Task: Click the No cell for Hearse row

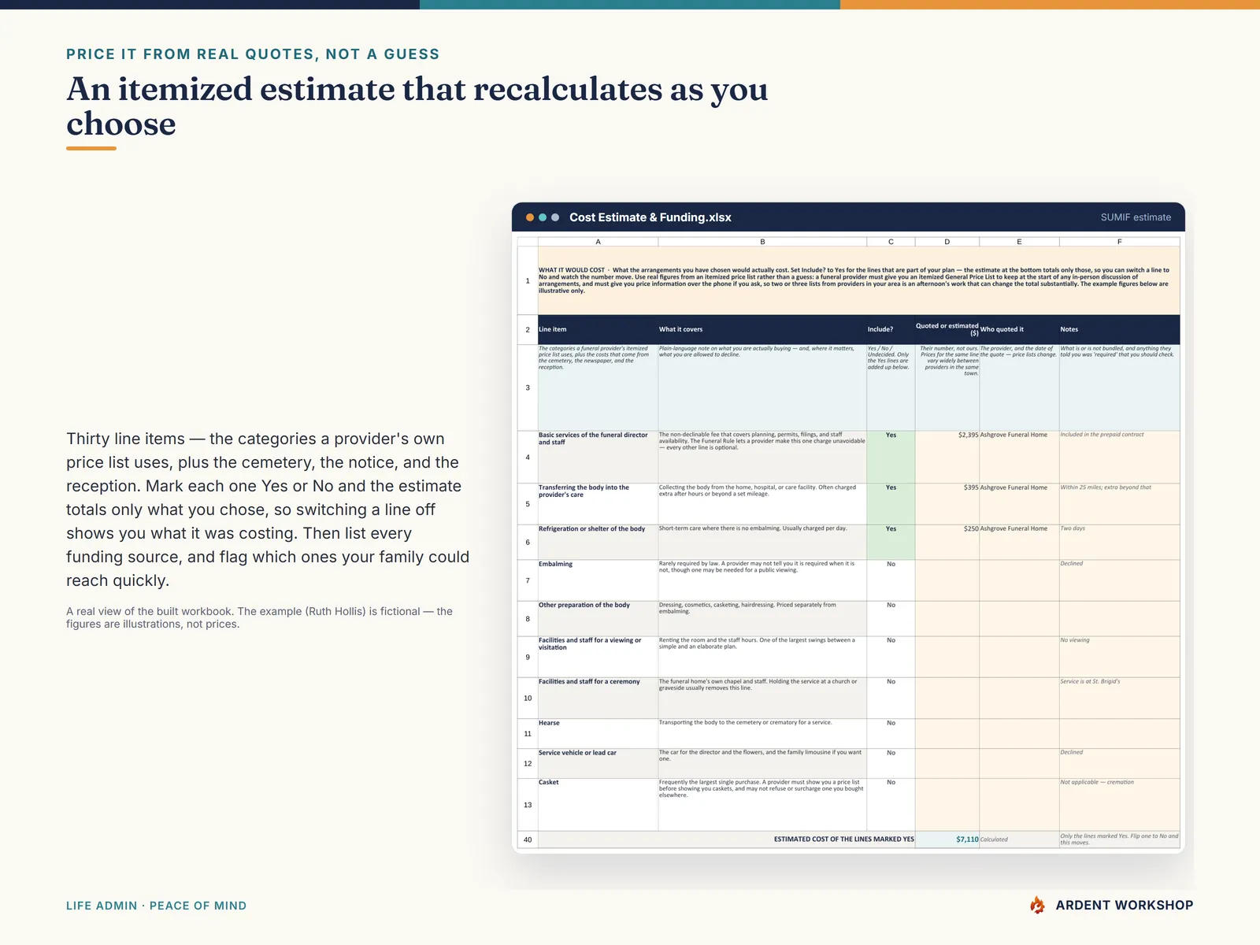Action: [x=891, y=733]
